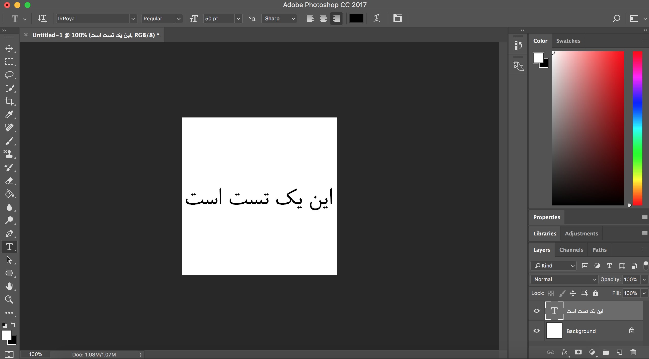
Task: Switch to the Channels tab
Action: click(571, 250)
